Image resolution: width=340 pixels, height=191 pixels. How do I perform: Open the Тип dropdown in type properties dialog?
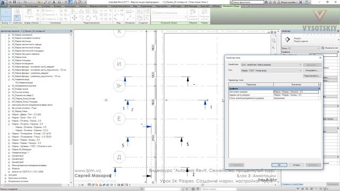pos(300,71)
